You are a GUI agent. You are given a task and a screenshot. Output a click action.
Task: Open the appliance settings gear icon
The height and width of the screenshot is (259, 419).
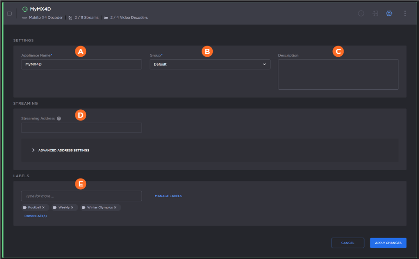(389, 13)
